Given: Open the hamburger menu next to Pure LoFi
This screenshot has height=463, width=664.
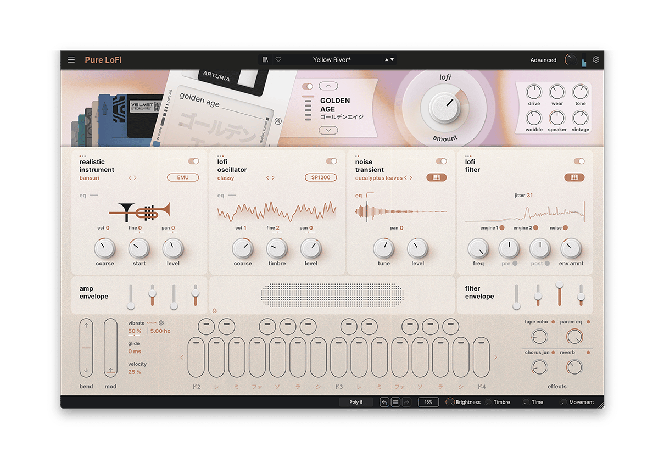Looking at the screenshot, I should [71, 59].
